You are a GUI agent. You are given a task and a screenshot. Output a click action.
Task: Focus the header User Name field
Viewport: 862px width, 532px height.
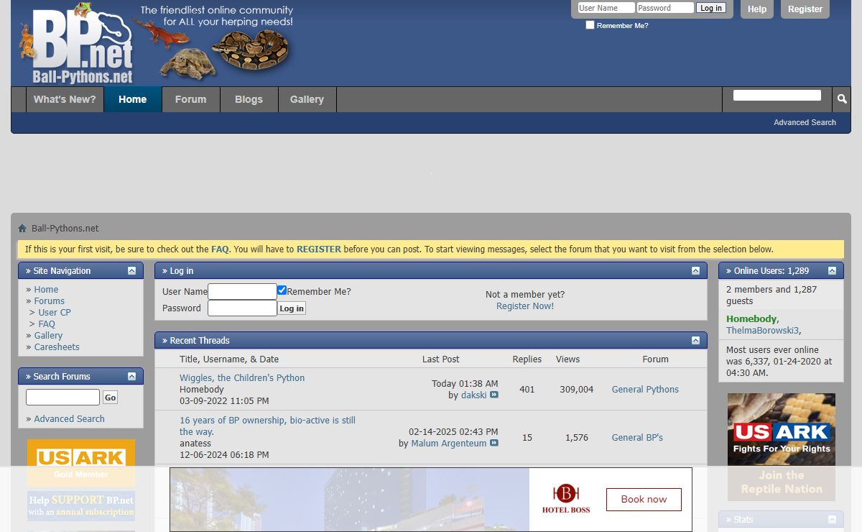[606, 8]
